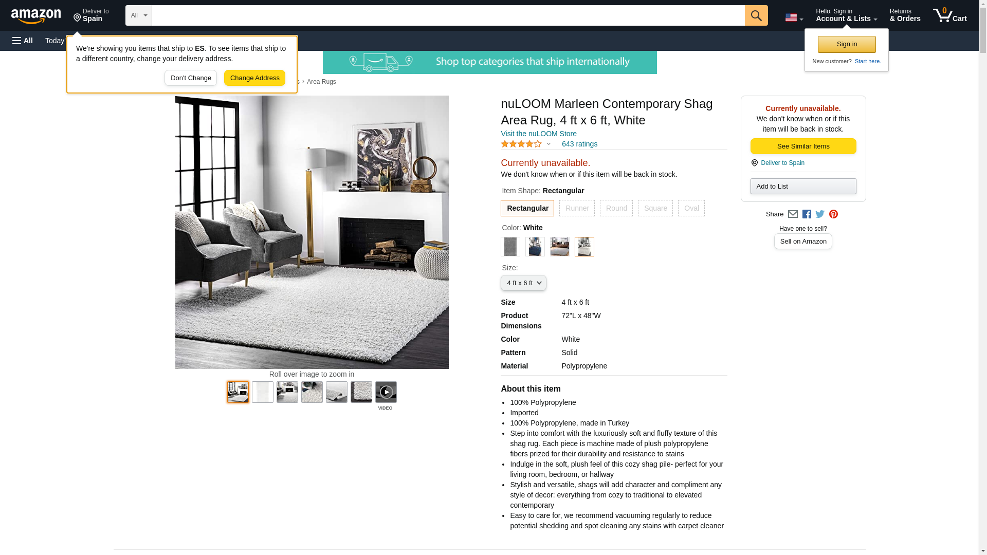
Task: Play the product video thumbnail
Action: (x=386, y=392)
